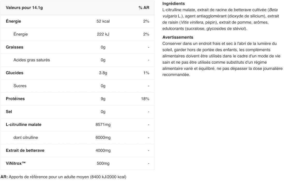Select the AR reference footnote text
287x181 pixels.
(x=63, y=177)
